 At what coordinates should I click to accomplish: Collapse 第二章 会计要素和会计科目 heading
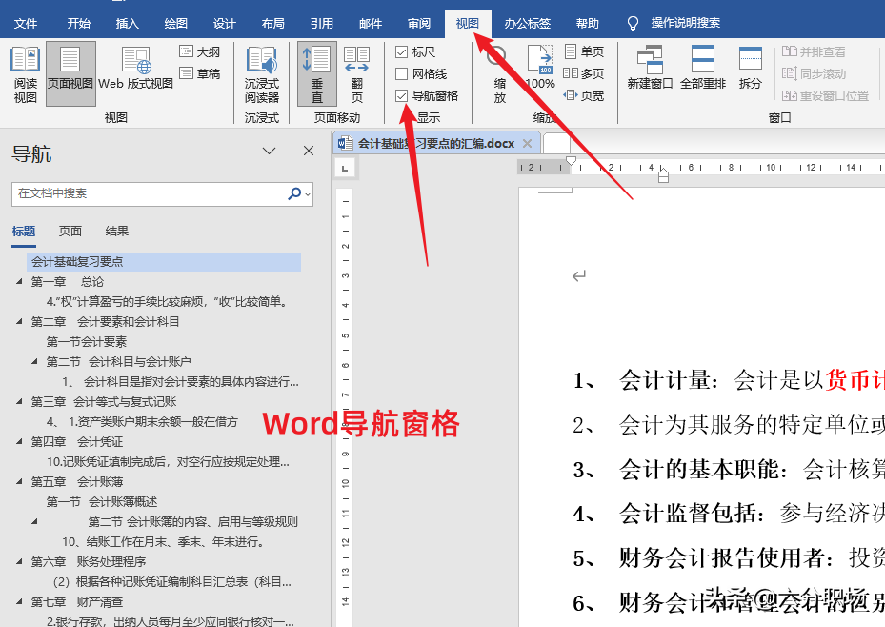[19, 321]
